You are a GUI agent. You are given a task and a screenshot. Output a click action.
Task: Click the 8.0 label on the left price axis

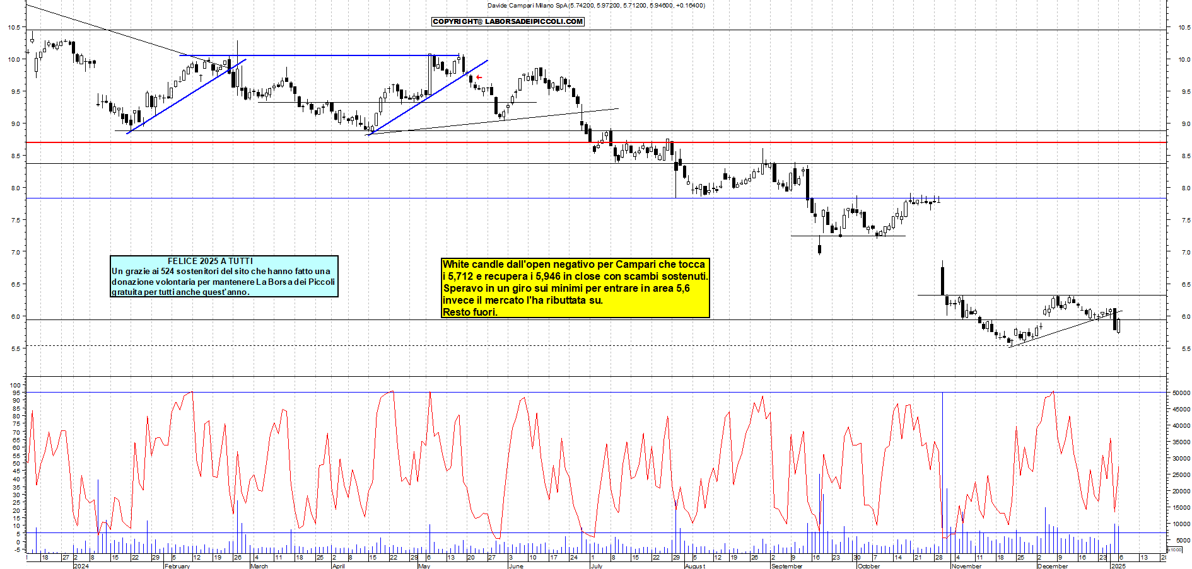(16, 188)
